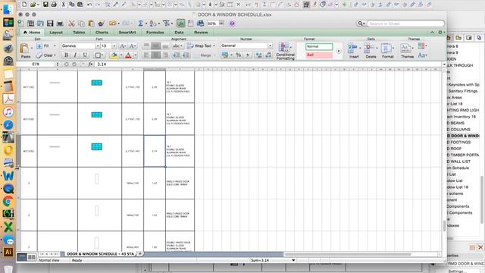Create a new workbook from the Excel toolbar

pyautogui.click(x=21, y=24)
